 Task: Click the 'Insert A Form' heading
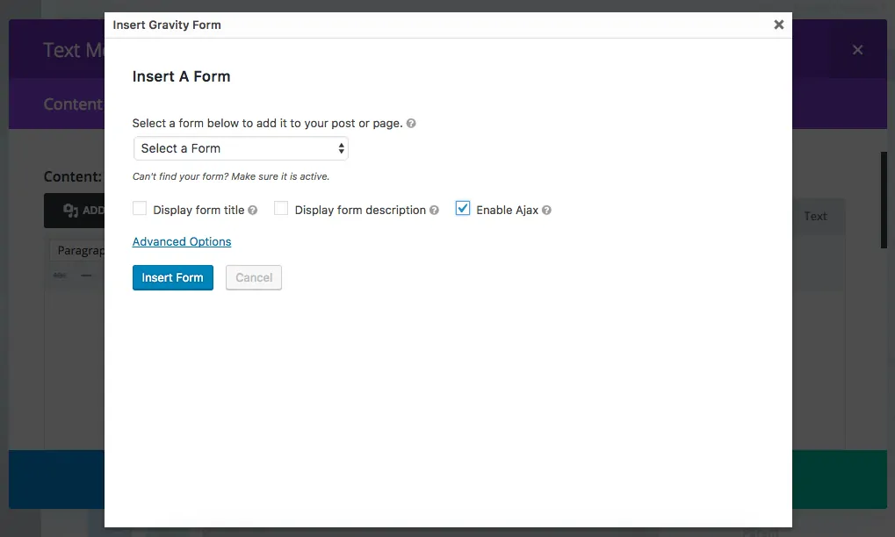pyautogui.click(x=182, y=76)
